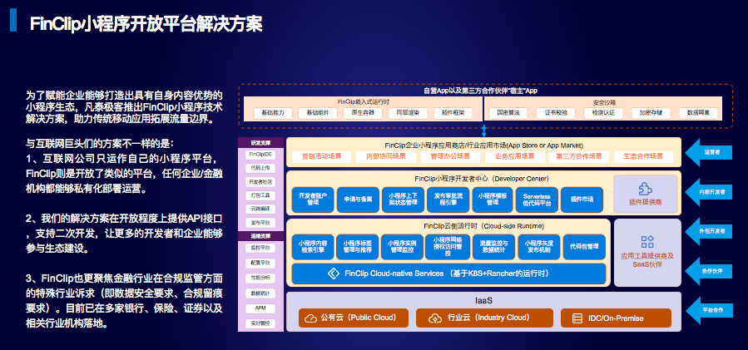
Task: Choose 打包工具 in 研发支撑 list
Action: coord(260,195)
